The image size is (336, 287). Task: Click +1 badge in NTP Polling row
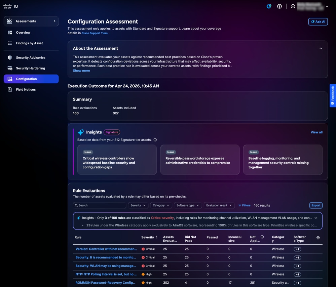(297, 275)
